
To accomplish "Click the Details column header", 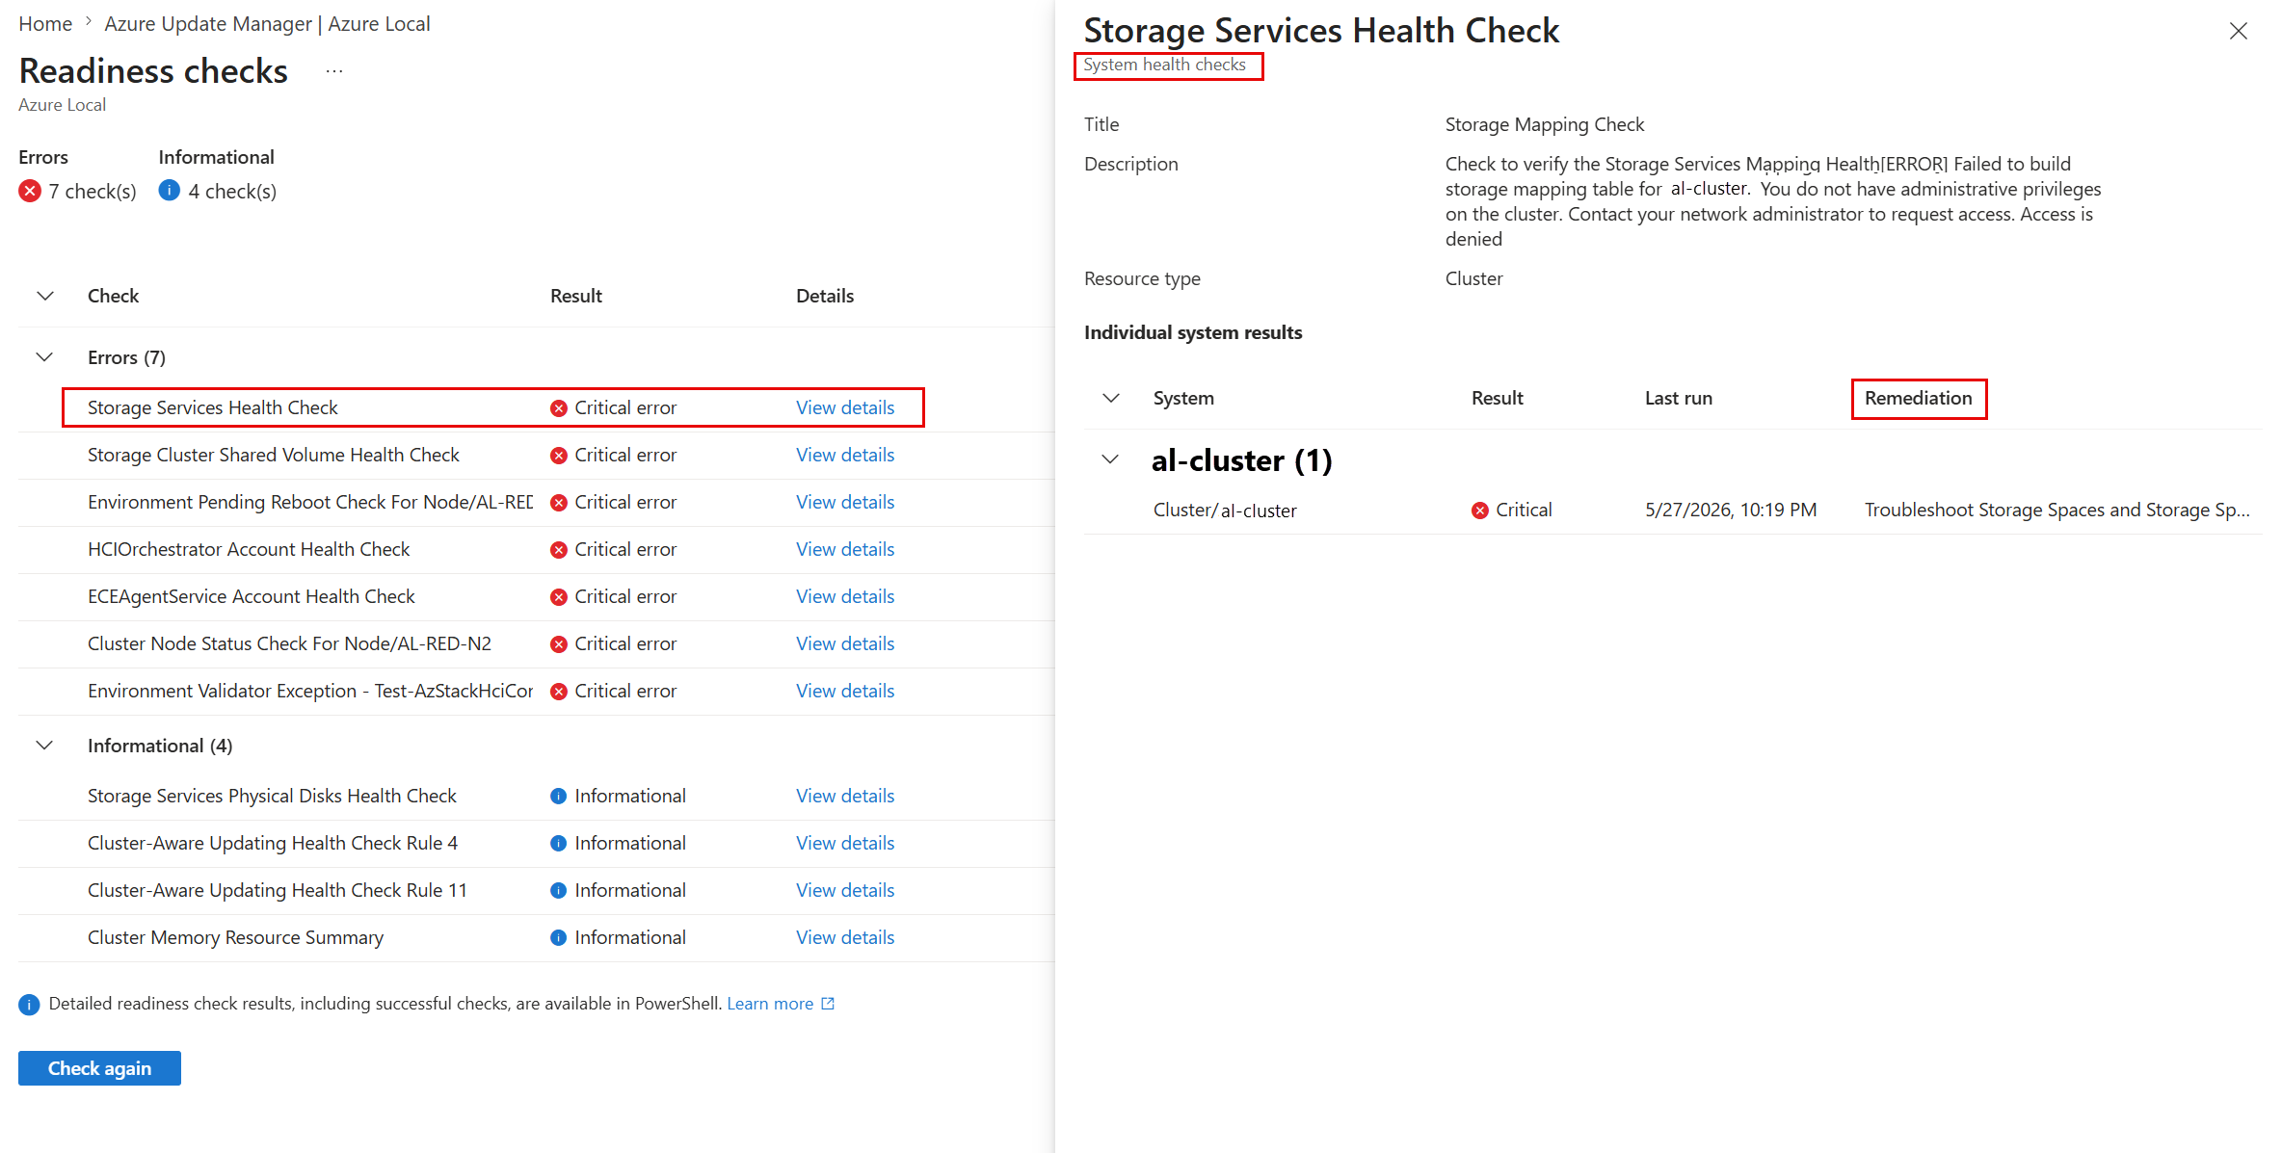I will tap(825, 296).
